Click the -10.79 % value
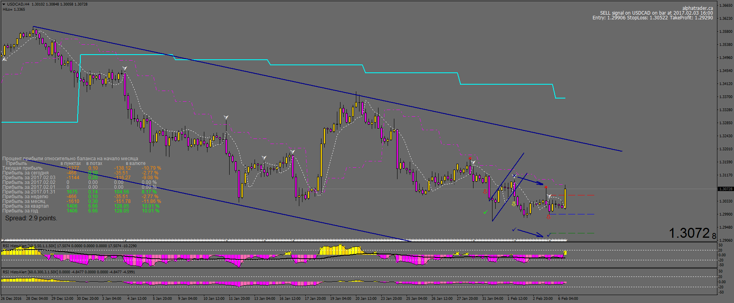This screenshot has width=734, height=303. point(151,168)
